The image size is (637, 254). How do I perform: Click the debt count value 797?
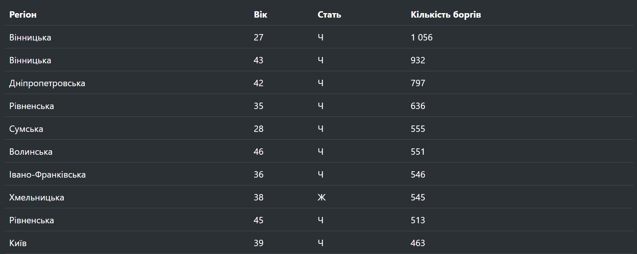click(x=418, y=83)
